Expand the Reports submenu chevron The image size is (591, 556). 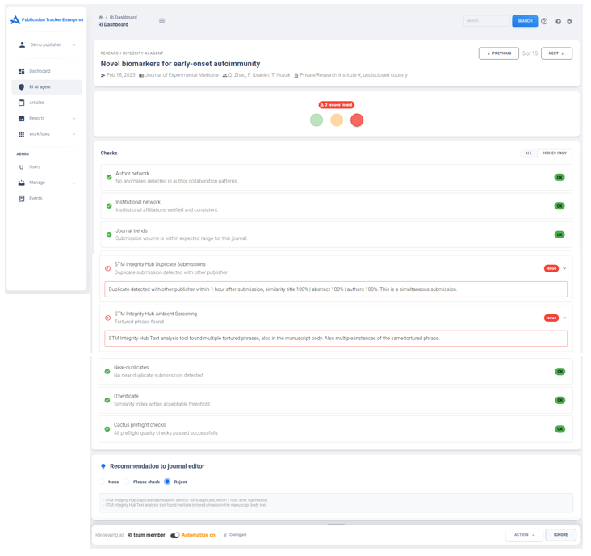pos(74,119)
